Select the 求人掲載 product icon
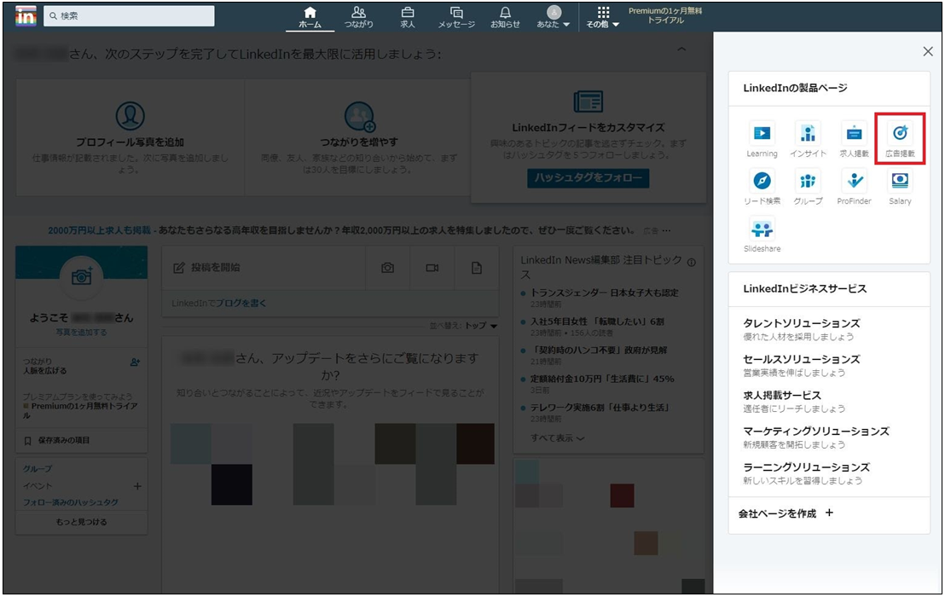This screenshot has width=945, height=597. [854, 133]
